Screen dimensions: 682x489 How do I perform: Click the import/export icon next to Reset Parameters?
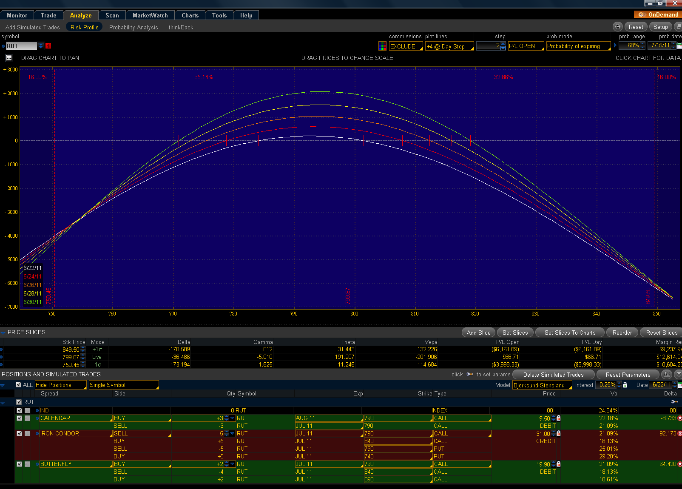(667, 374)
